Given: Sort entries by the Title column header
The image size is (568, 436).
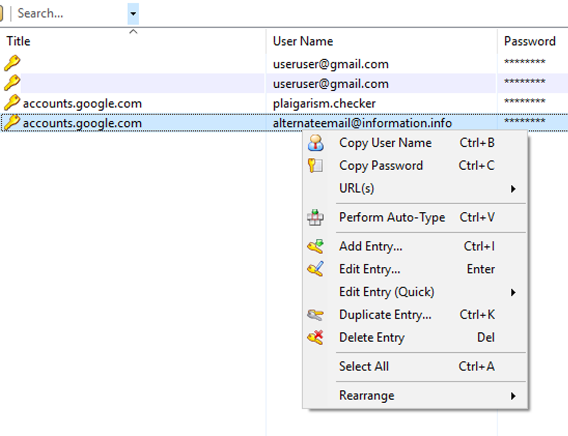Looking at the screenshot, I should (x=133, y=41).
